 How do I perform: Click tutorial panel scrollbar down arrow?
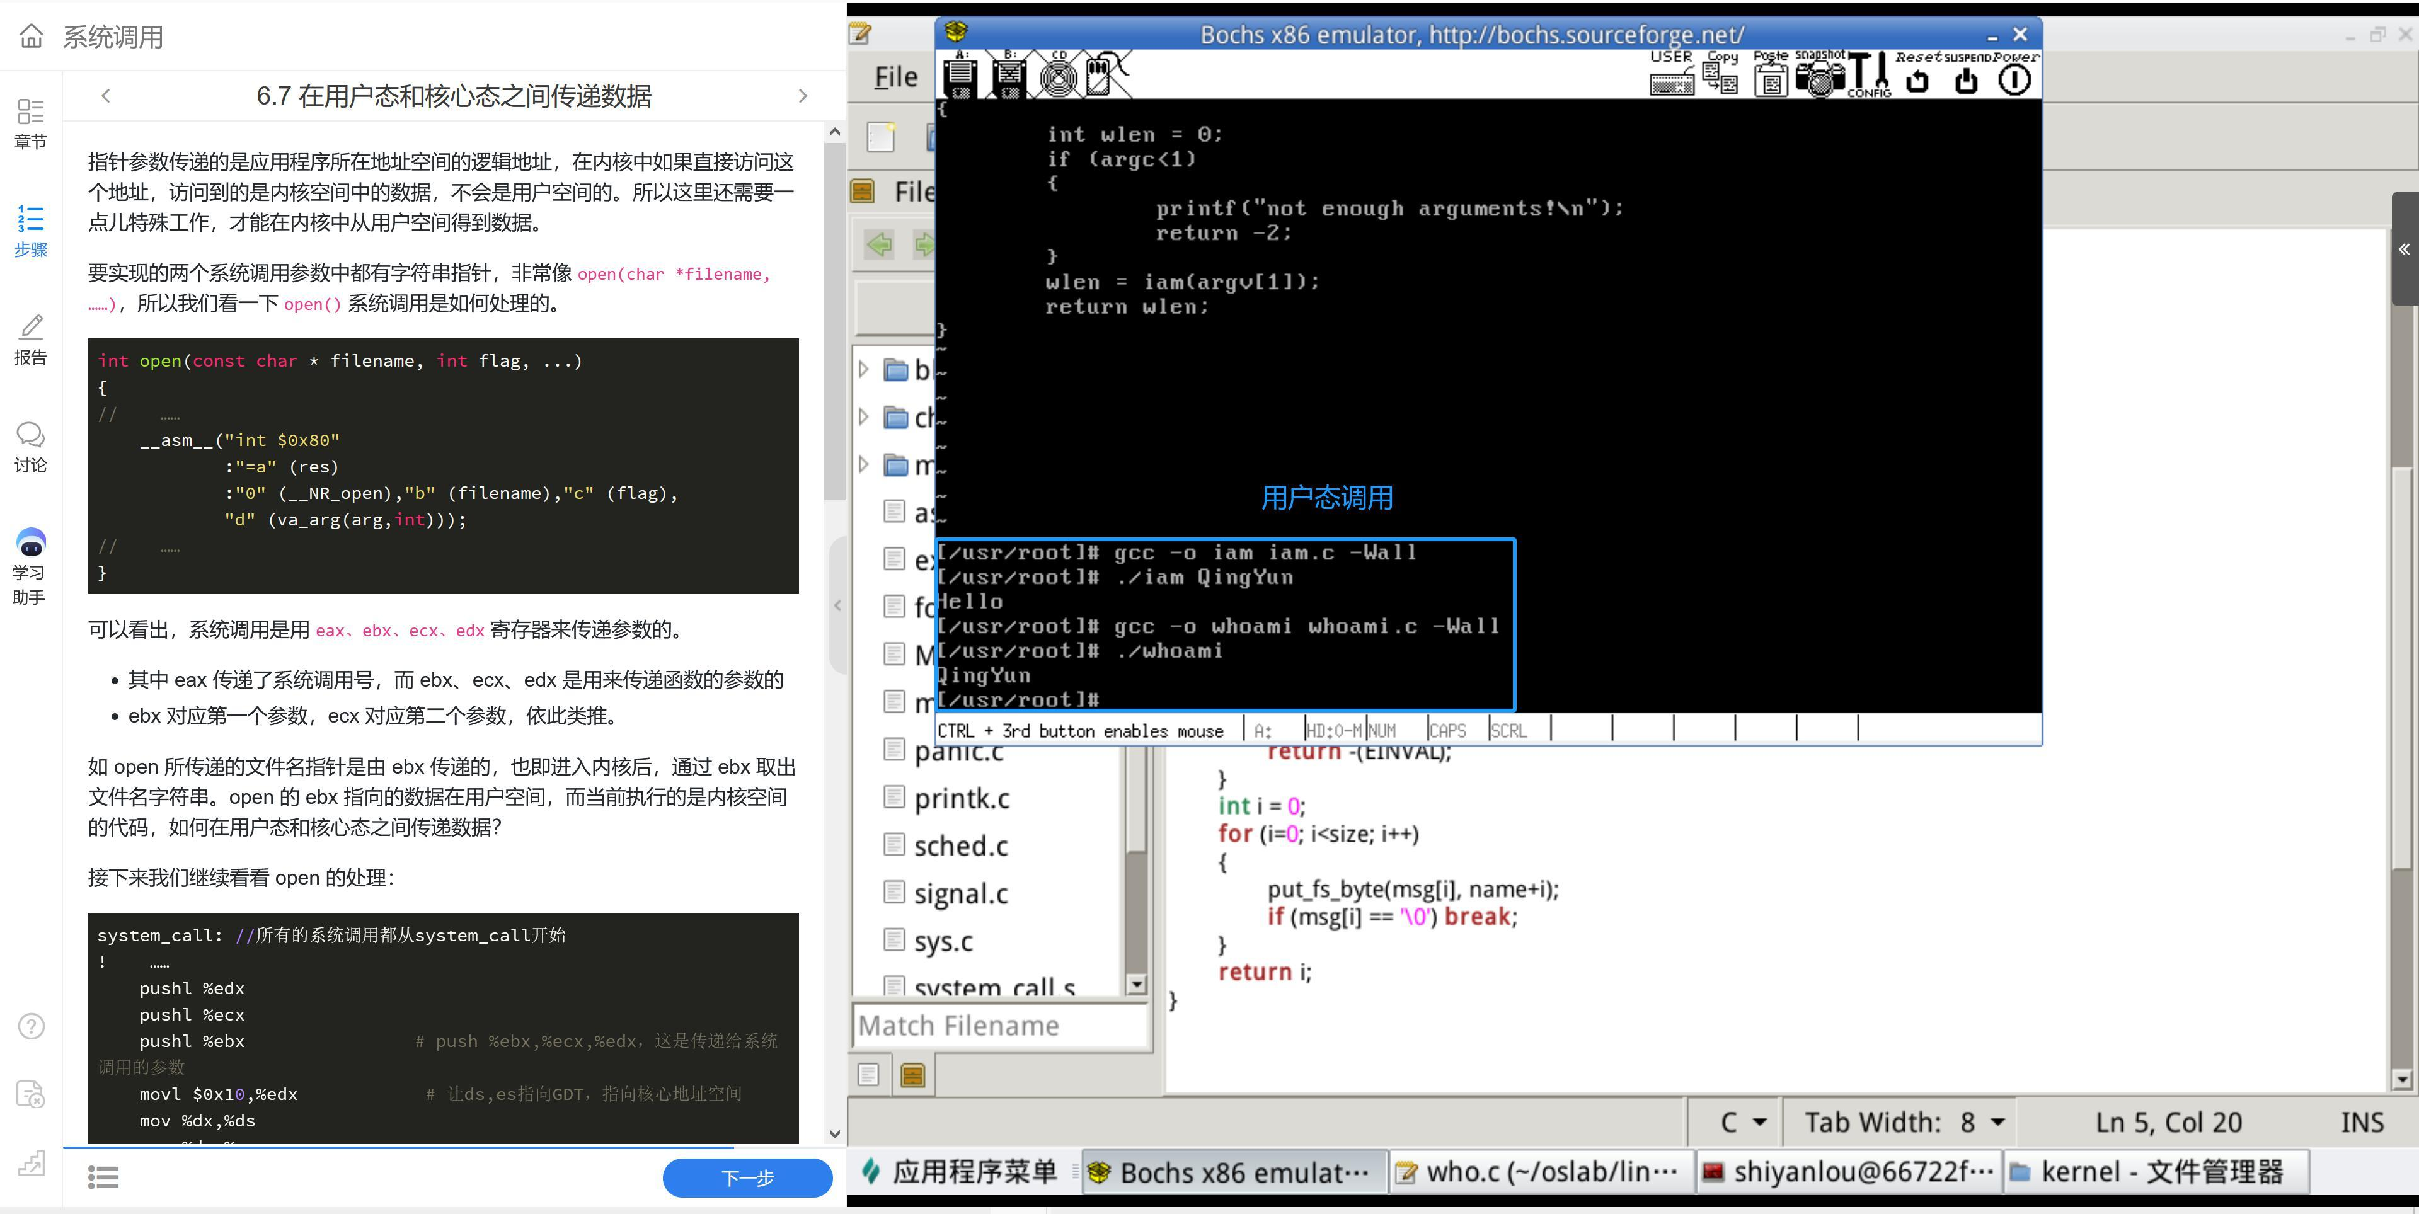pyautogui.click(x=834, y=1133)
